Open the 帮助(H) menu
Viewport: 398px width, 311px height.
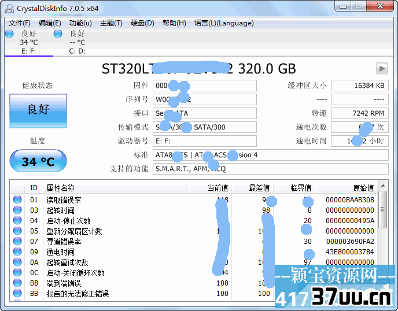(174, 23)
